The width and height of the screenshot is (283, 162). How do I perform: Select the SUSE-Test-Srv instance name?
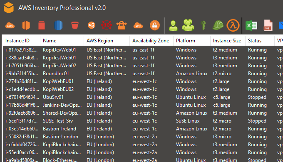point(58,121)
